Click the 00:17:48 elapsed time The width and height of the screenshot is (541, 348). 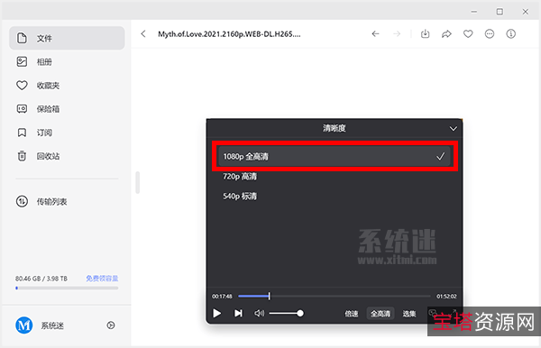(x=222, y=297)
